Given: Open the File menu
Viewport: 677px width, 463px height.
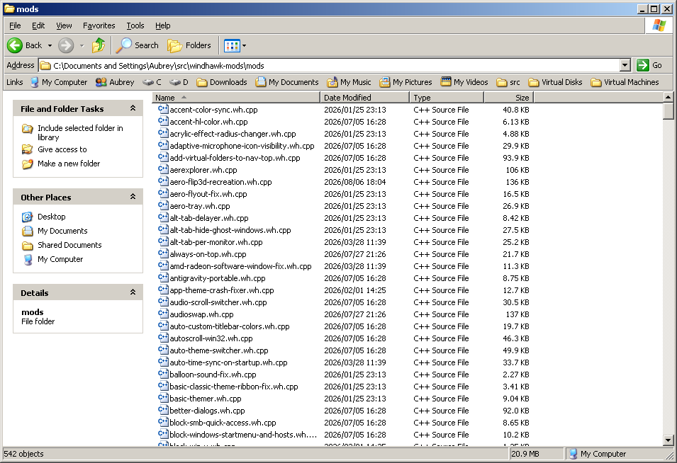Looking at the screenshot, I should [15, 25].
